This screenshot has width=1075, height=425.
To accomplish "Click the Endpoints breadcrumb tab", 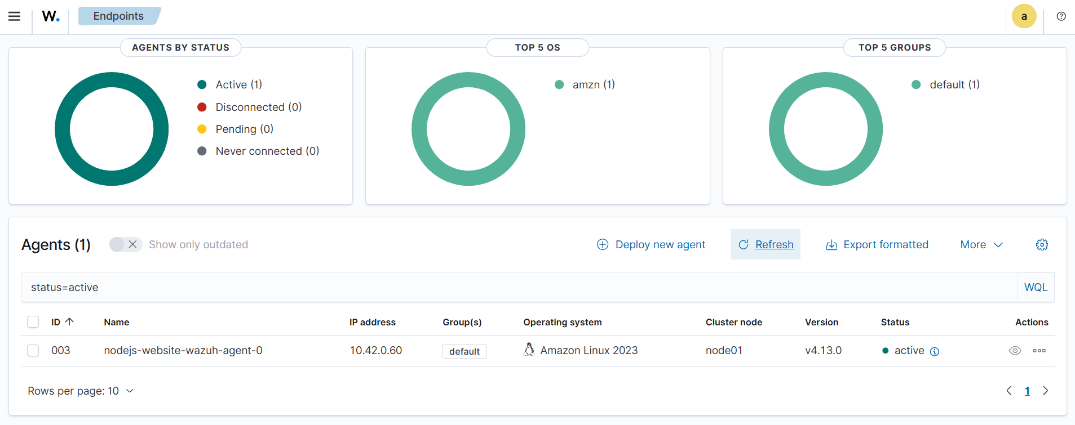I will [119, 16].
